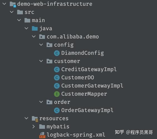157x139 pixels.
Task: Select the main folder label
Action: [38, 20]
